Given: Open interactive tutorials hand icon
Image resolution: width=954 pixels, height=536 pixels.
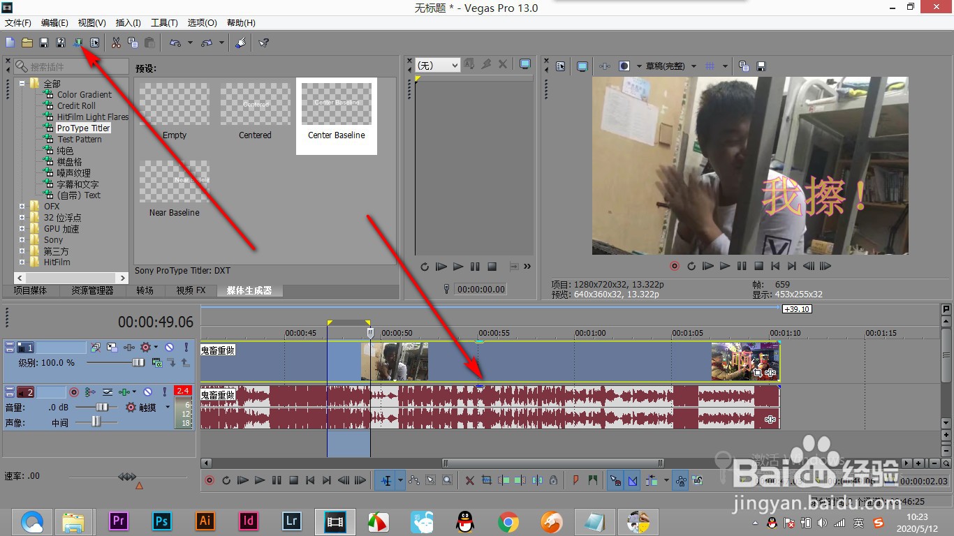Looking at the screenshot, I should (x=240, y=43).
